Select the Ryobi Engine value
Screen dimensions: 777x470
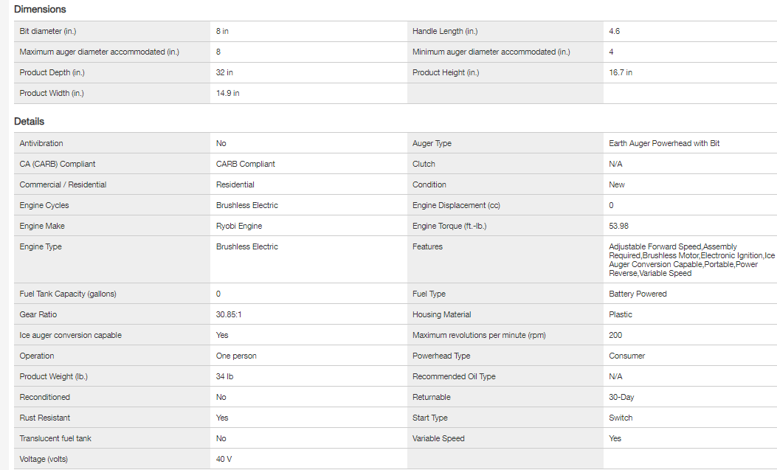(239, 227)
